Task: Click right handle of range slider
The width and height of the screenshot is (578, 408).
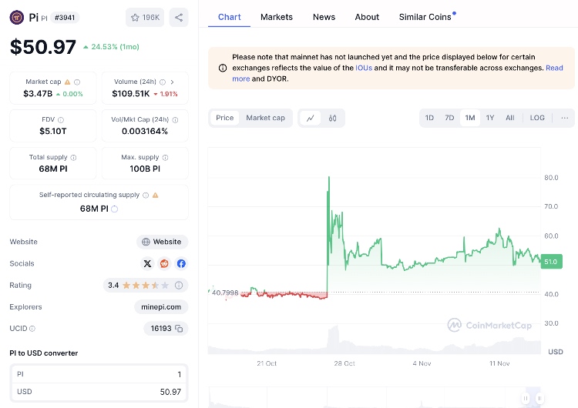Action: 539,398
